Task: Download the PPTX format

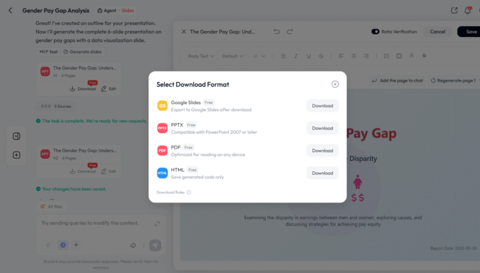Action: pos(322,128)
